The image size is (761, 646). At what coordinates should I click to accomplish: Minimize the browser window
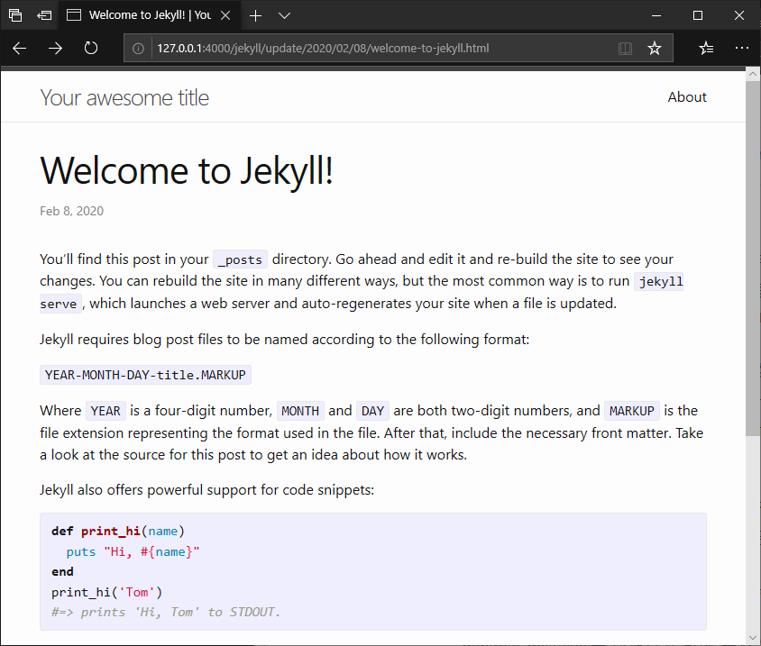coord(656,15)
